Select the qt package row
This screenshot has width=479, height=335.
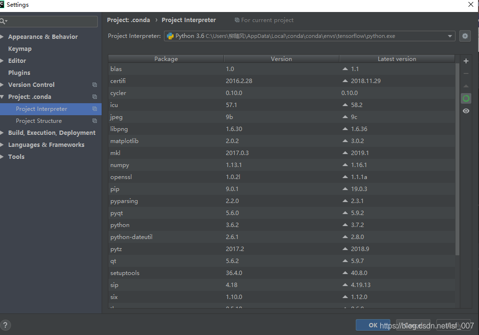pos(281,261)
